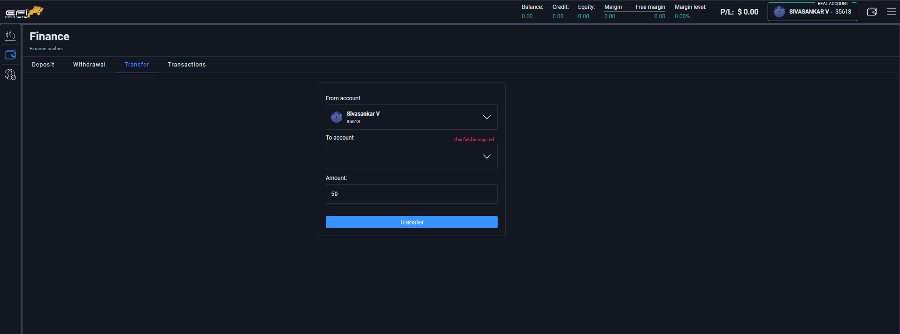Switch to the Withdrawal tab
Screen dimensions: 900x334
(x=89, y=65)
